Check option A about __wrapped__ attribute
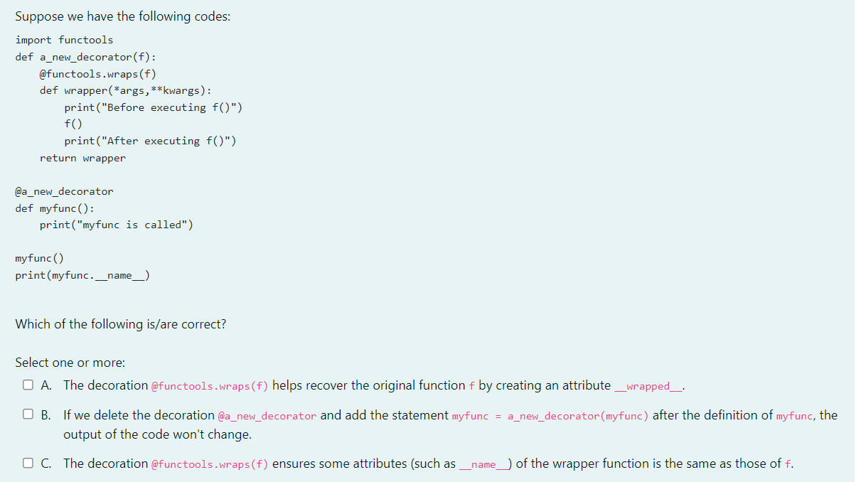The width and height of the screenshot is (856, 482). [28, 384]
